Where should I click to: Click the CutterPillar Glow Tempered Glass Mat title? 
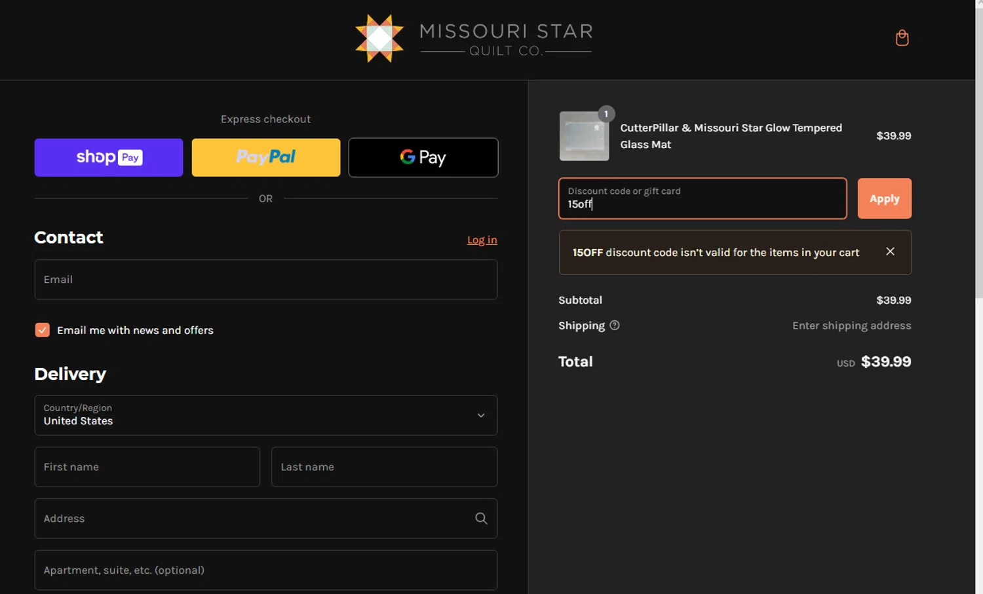(731, 136)
